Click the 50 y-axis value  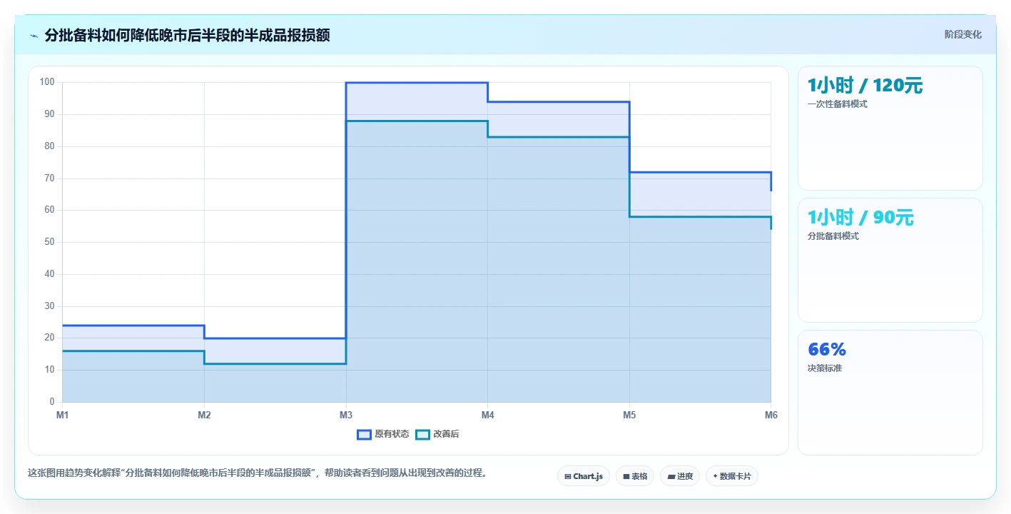(x=49, y=242)
